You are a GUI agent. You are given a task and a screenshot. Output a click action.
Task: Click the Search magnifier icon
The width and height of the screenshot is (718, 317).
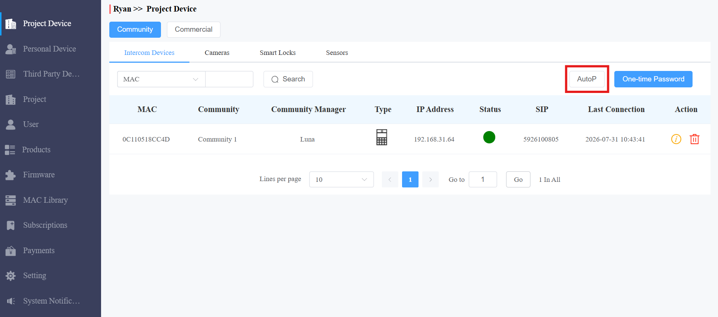(275, 80)
